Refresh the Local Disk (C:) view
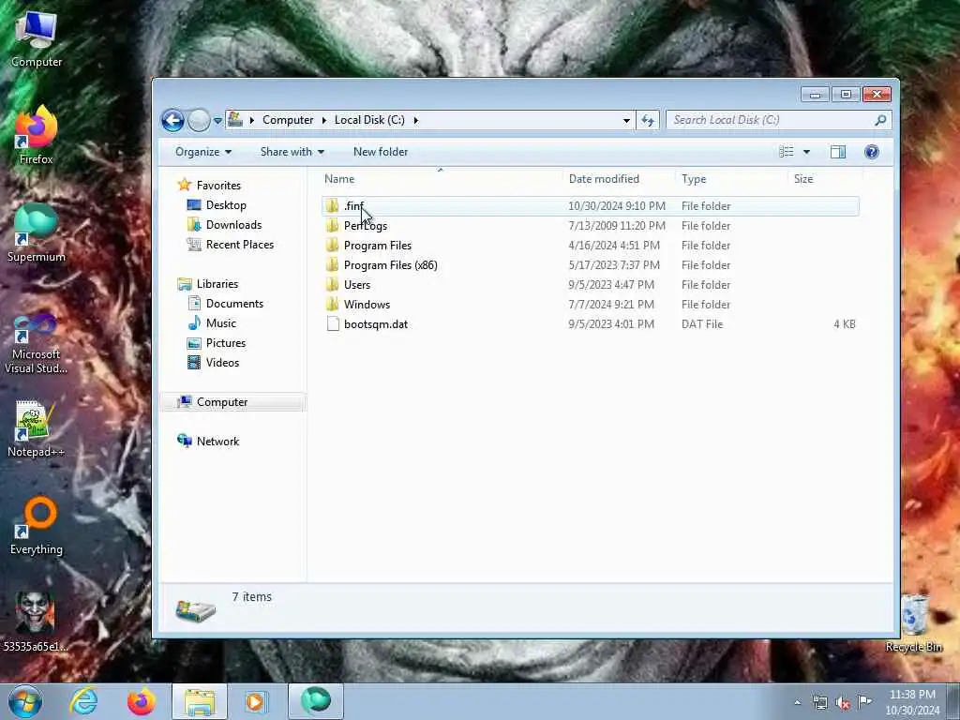960x720 pixels. pyautogui.click(x=648, y=120)
